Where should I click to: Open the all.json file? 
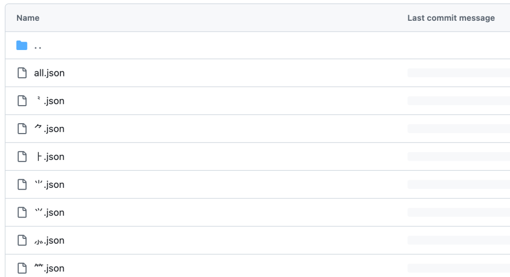(49, 73)
